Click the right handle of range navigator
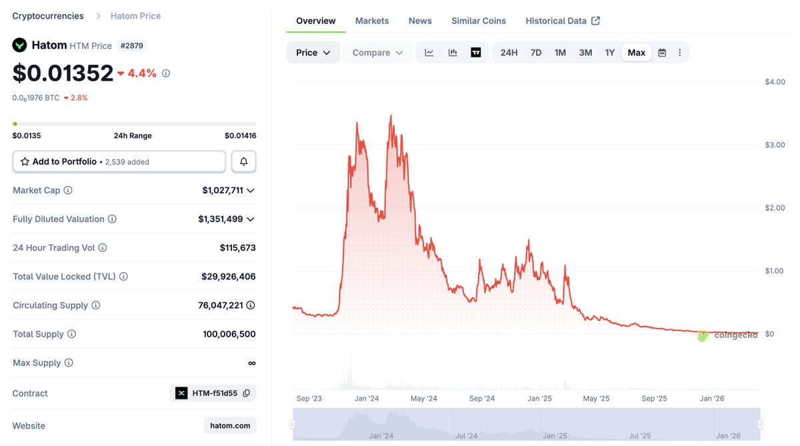 (761, 424)
